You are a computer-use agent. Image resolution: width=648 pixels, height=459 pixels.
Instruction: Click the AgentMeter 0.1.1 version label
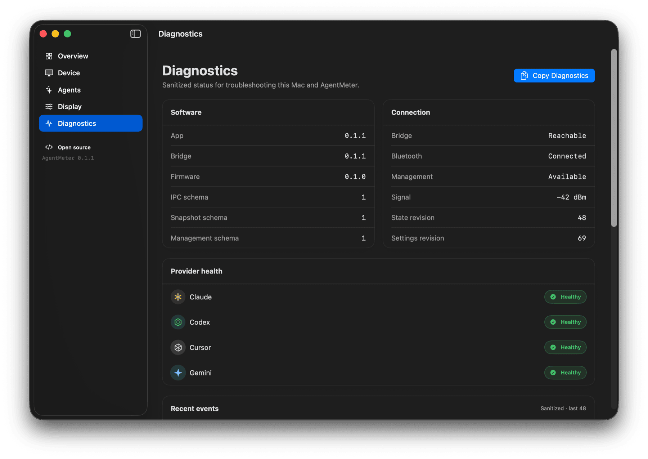pyautogui.click(x=68, y=158)
